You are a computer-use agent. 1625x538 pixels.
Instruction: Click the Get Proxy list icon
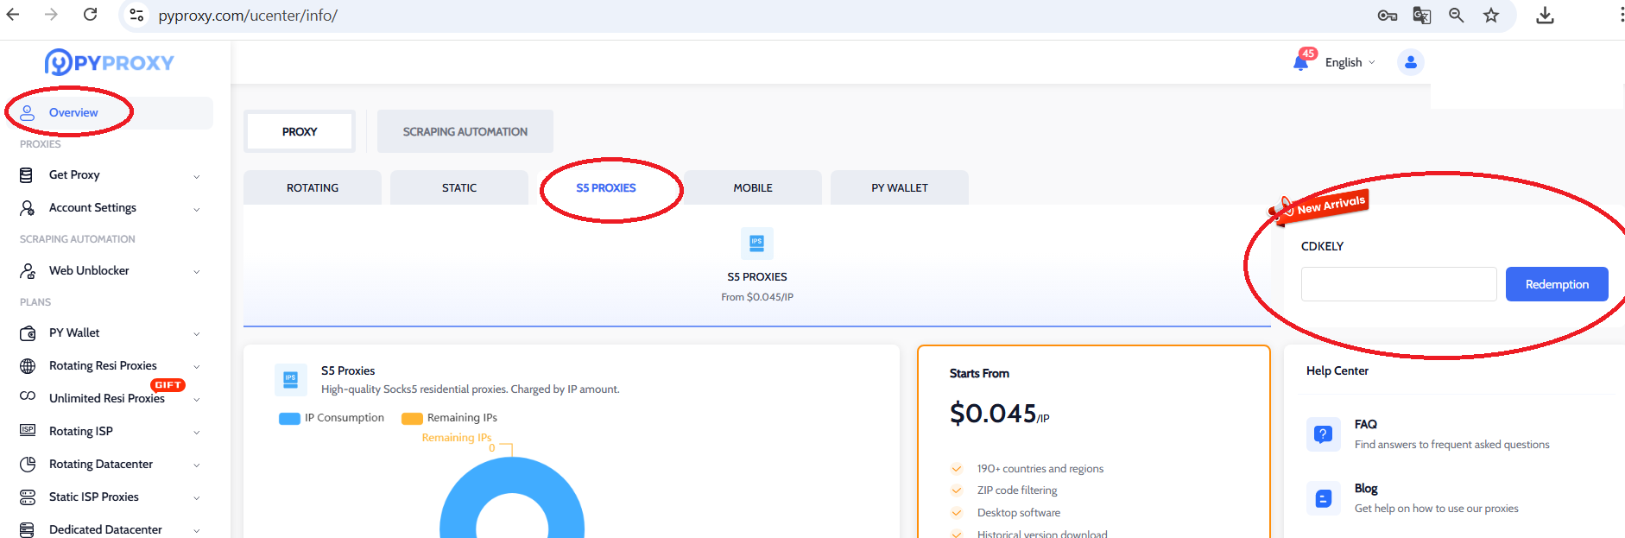(x=27, y=175)
